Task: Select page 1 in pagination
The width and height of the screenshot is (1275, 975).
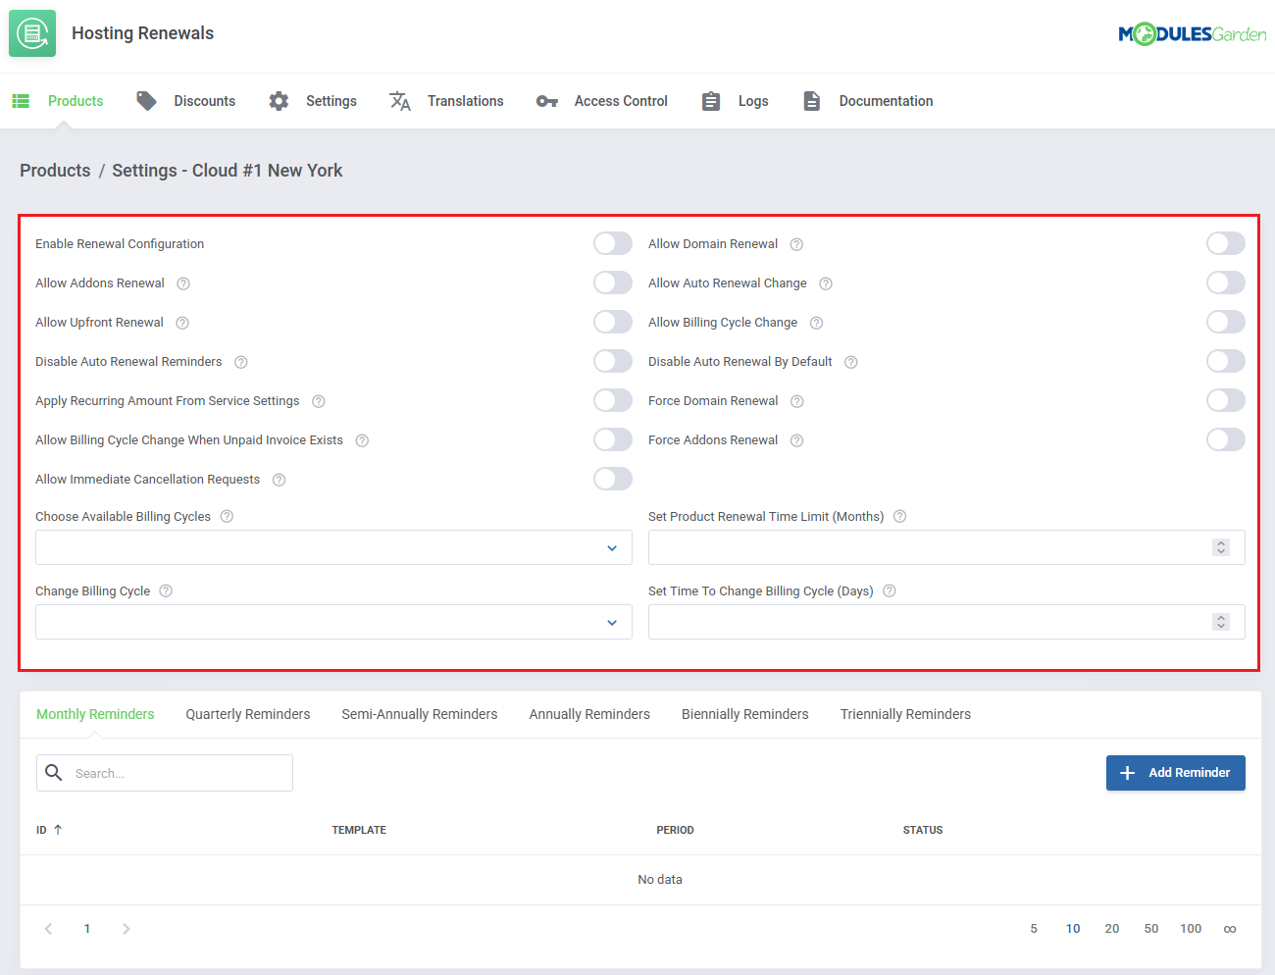Action: 87,929
